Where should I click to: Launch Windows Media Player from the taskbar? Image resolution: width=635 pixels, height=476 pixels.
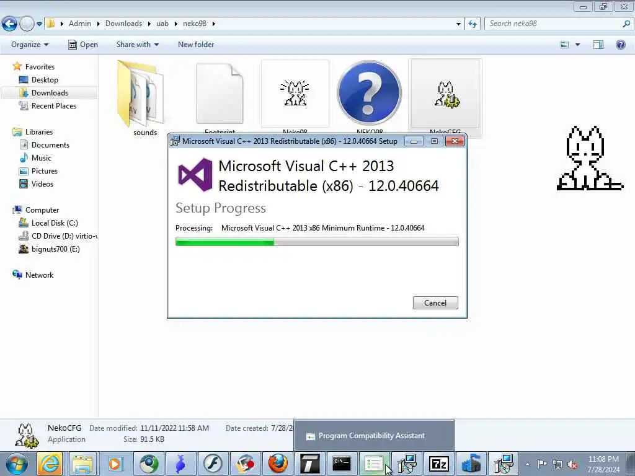tap(115, 464)
